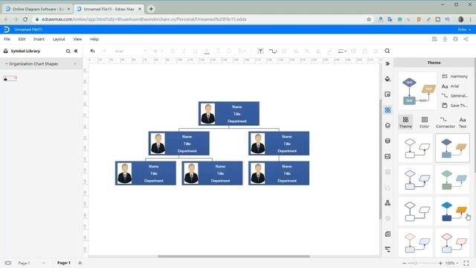This screenshot has height=268, width=476.
Task: Zoom in with the plus button
Action: click(x=440, y=263)
